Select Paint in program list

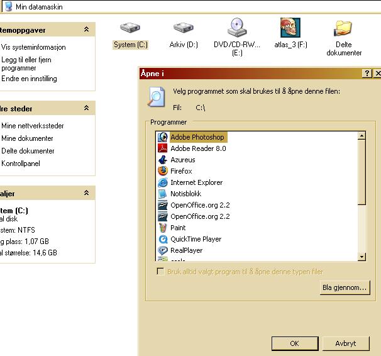pos(178,228)
